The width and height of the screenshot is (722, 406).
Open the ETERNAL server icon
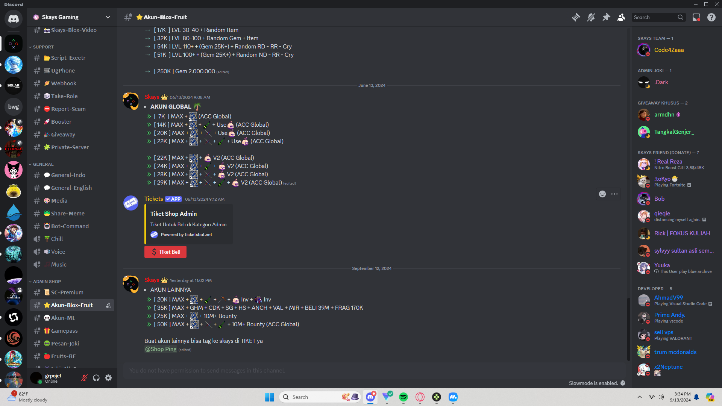pyautogui.click(x=14, y=149)
